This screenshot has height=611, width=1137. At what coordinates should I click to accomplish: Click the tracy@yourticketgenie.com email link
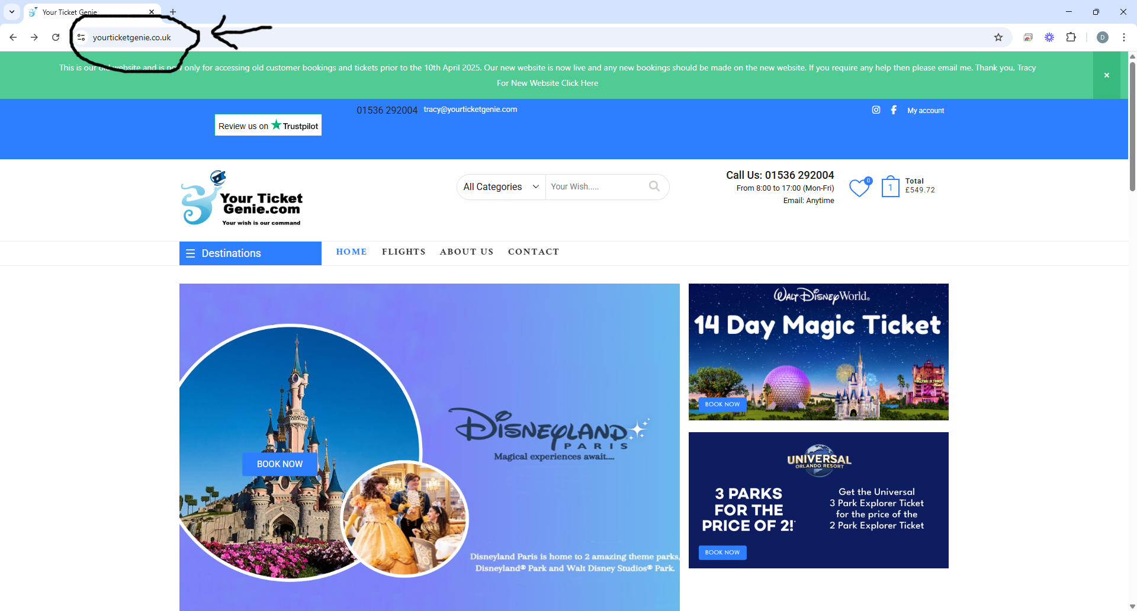[470, 110]
